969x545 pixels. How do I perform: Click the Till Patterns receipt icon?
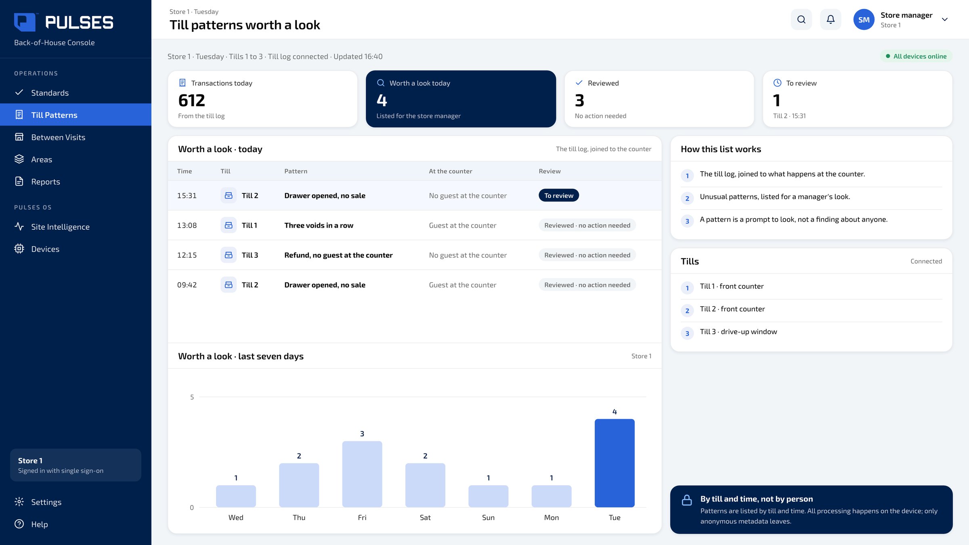click(x=19, y=115)
